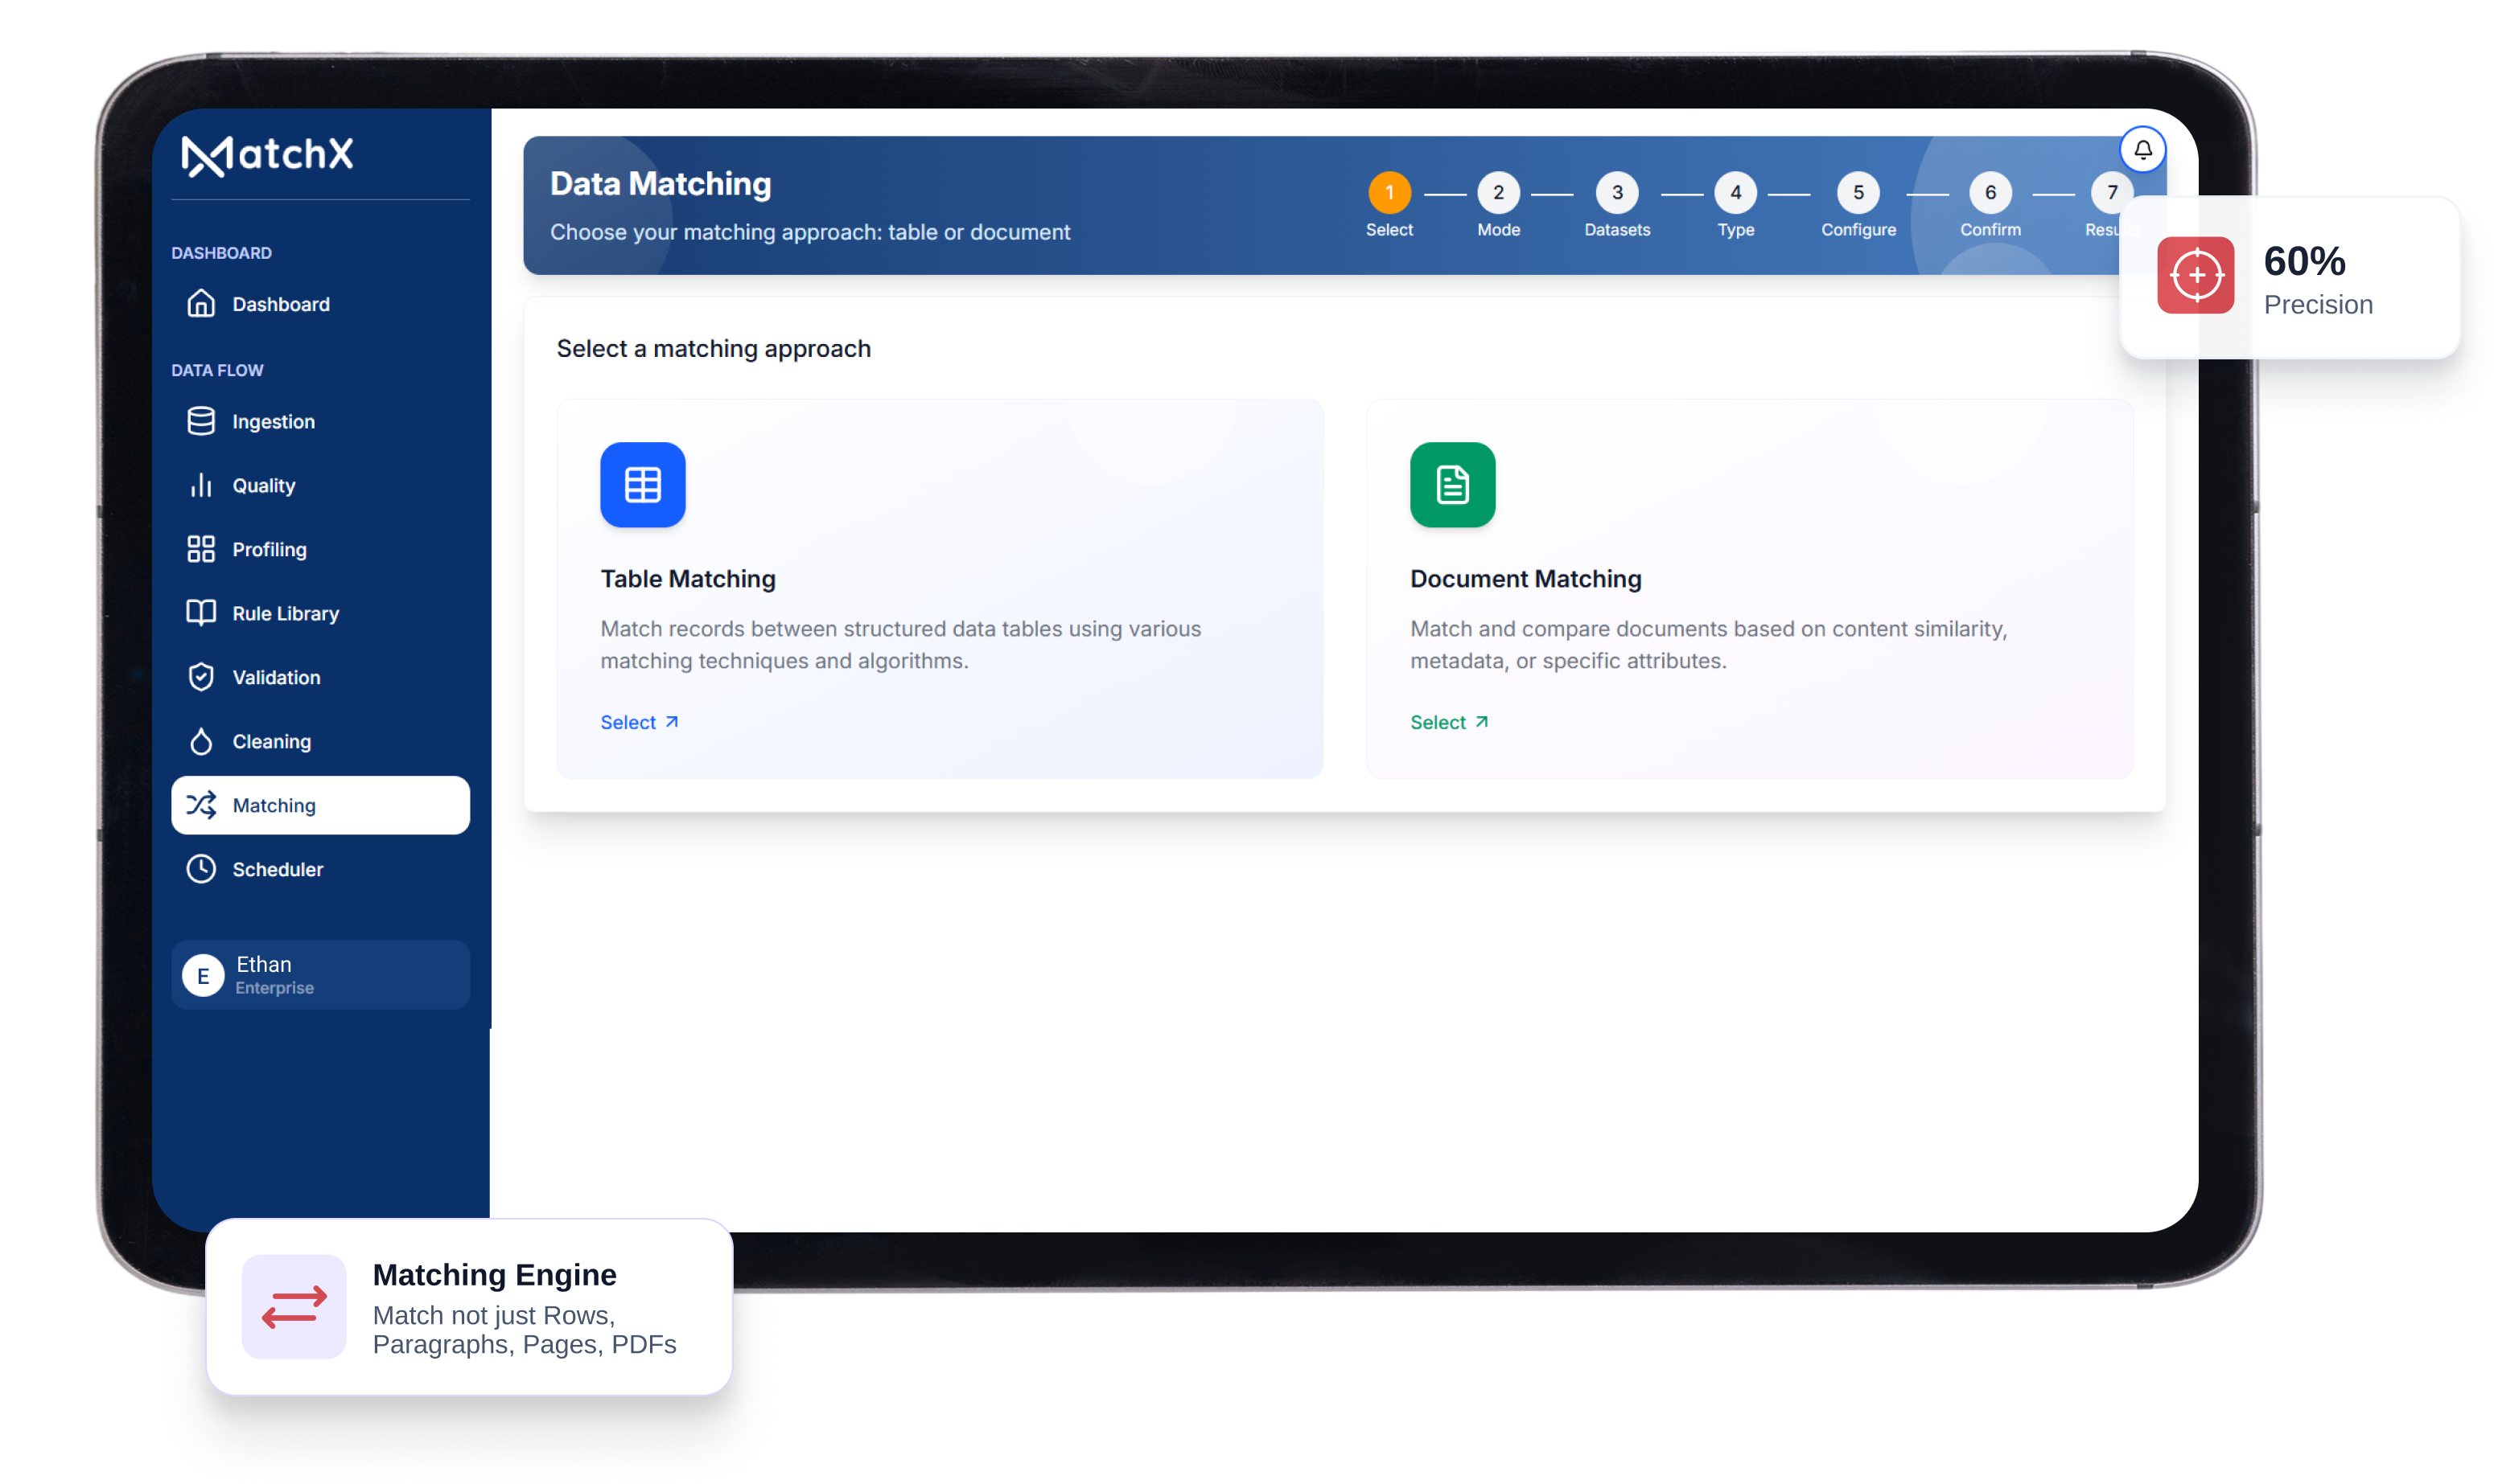This screenshot has height=1484, width=2494.
Task: Click step 6 Confirm circle
Action: (1990, 193)
